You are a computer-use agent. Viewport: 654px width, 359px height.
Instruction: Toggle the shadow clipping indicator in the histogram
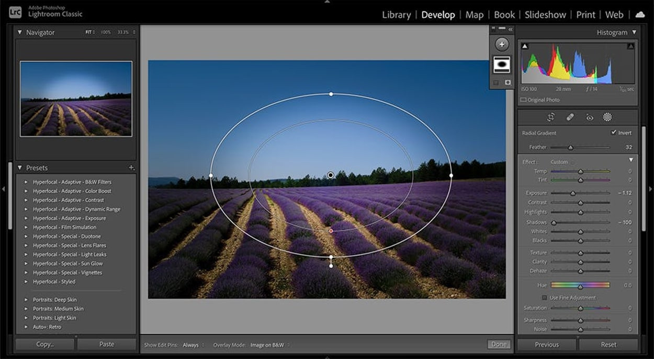tap(525, 46)
